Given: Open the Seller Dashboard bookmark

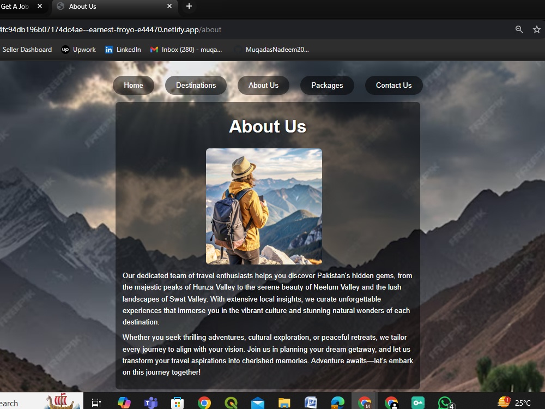Looking at the screenshot, I should pos(27,50).
